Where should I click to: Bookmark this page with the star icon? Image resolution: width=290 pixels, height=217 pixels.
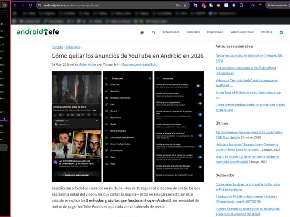[185, 5]
